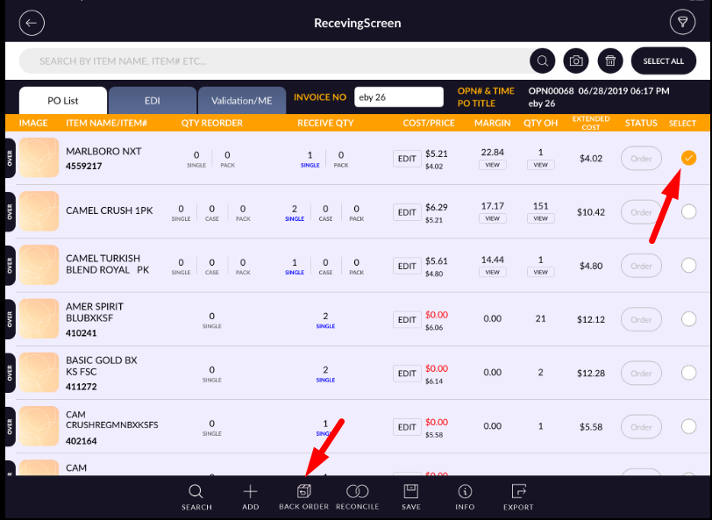
Task: Click the trash delete icon
Action: coord(610,61)
